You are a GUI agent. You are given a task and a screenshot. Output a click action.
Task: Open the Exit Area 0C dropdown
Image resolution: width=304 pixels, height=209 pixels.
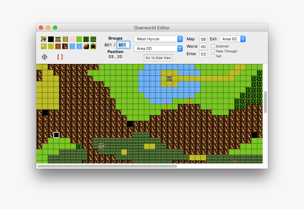pyautogui.click(x=233, y=39)
